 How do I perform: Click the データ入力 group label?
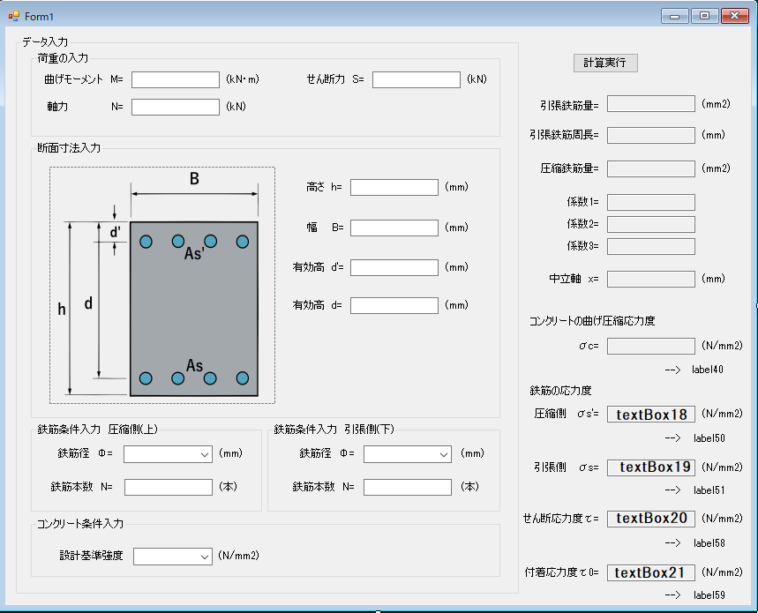coord(45,42)
